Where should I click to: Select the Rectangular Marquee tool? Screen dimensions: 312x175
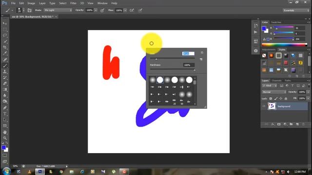click(5, 30)
